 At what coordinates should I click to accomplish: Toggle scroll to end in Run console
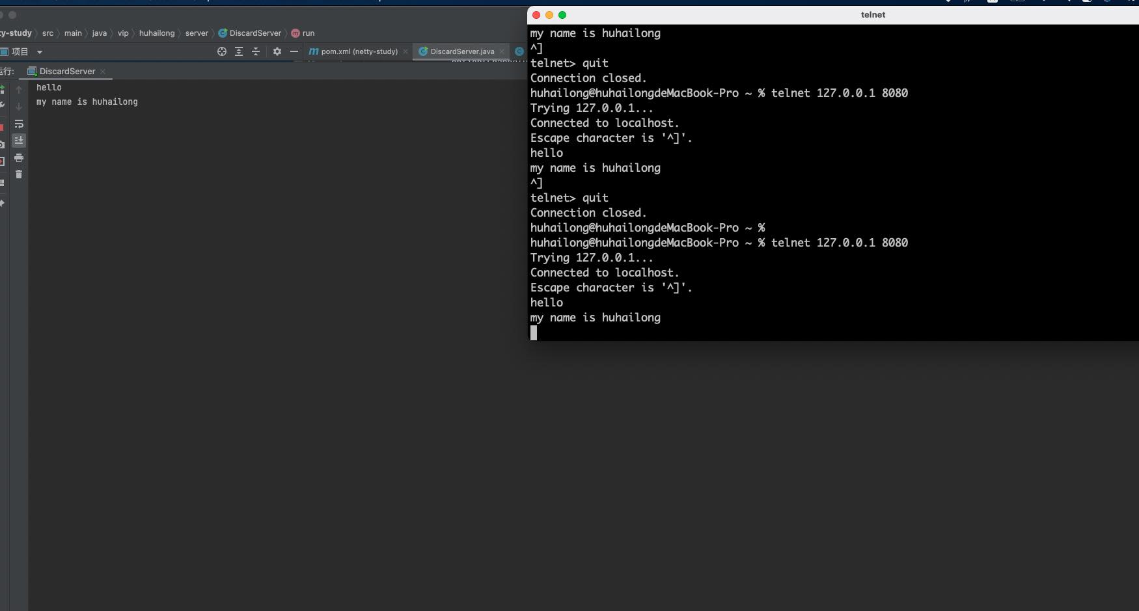click(19, 141)
